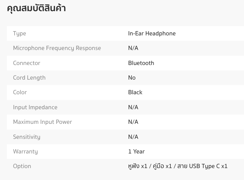244x180 pixels.
Task: Select the Bluetooth value text
Action: pyautogui.click(x=141, y=63)
